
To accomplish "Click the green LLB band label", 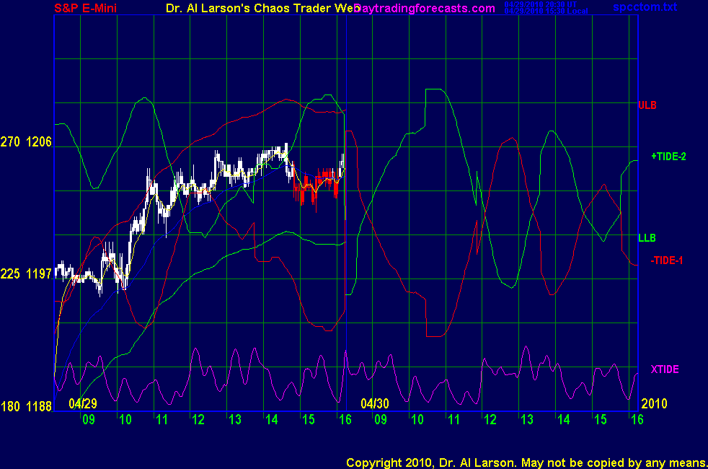I will tap(647, 237).
